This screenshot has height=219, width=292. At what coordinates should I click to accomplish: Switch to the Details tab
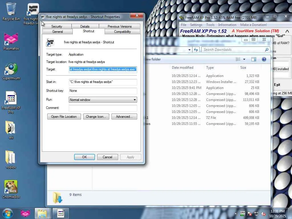click(85, 27)
